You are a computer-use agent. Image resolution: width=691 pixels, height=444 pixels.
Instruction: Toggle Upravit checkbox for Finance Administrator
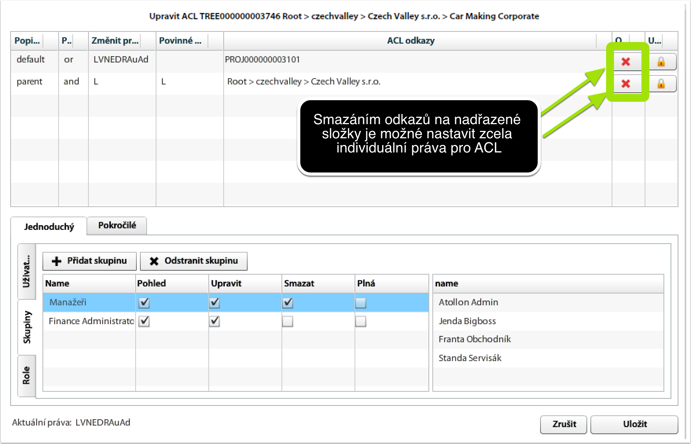pyautogui.click(x=215, y=321)
